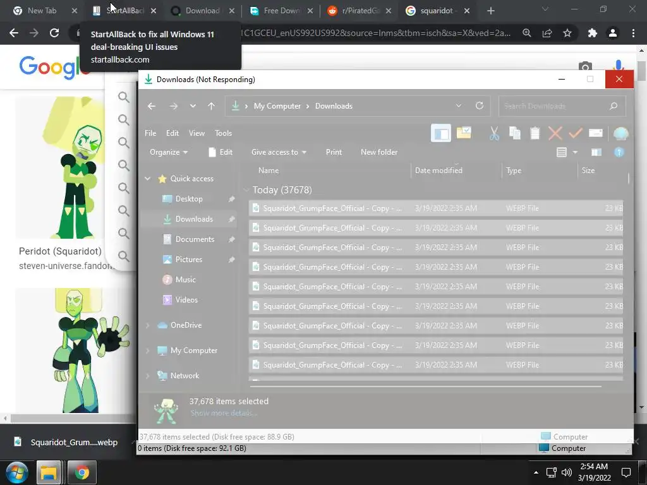Click Google search by image camera icon
Screen dimensions: 647x485
585,66
